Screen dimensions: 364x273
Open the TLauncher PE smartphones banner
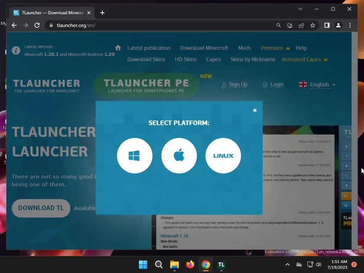click(146, 85)
